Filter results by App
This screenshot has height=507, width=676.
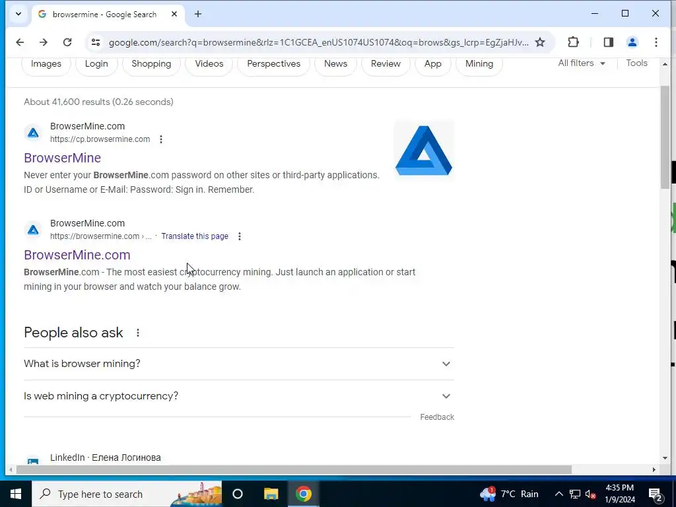pyautogui.click(x=433, y=64)
